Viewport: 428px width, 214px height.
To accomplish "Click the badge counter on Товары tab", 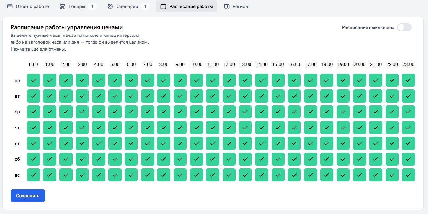I will click(x=92, y=6).
